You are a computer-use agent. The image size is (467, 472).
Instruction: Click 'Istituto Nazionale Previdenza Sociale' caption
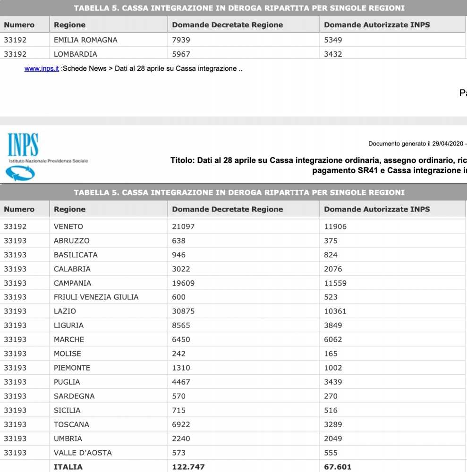[48, 161]
